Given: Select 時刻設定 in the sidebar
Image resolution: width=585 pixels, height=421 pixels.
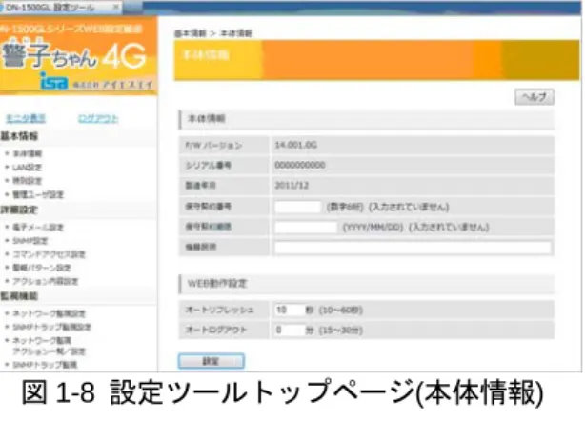Looking at the screenshot, I should (x=28, y=181).
